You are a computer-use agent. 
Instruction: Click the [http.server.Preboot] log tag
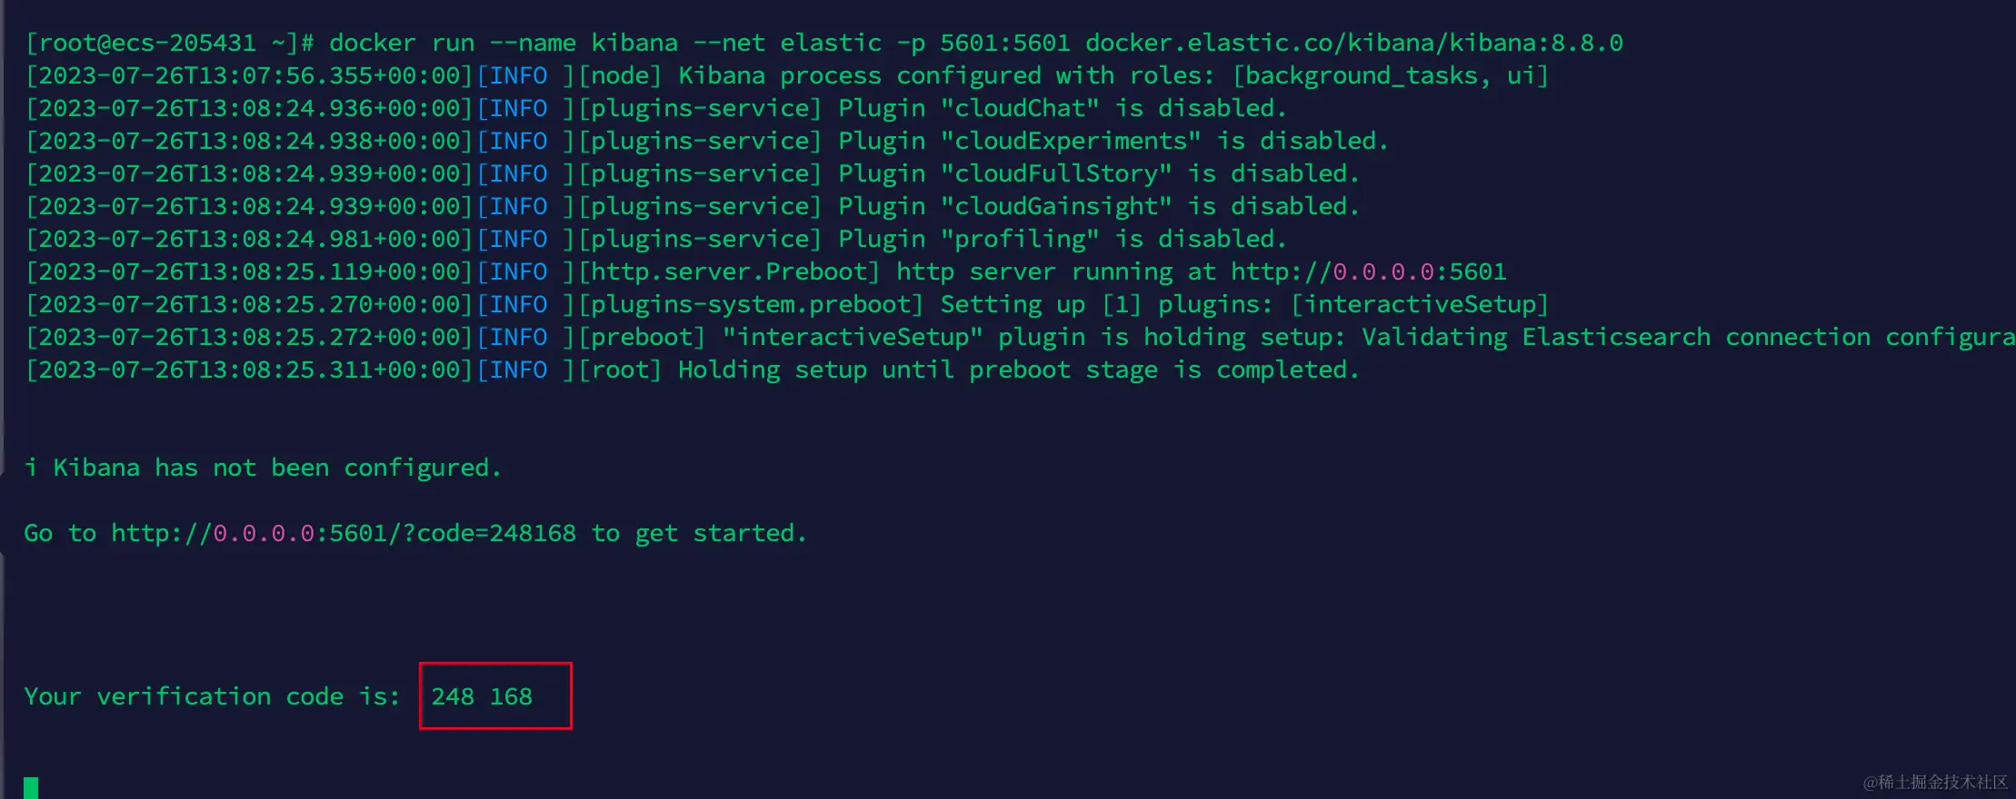[x=729, y=271]
